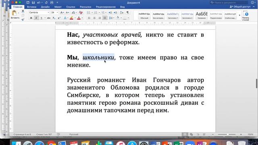Open the Макет (Layout) tab
This screenshot has width=258, height=145.
(58, 7)
